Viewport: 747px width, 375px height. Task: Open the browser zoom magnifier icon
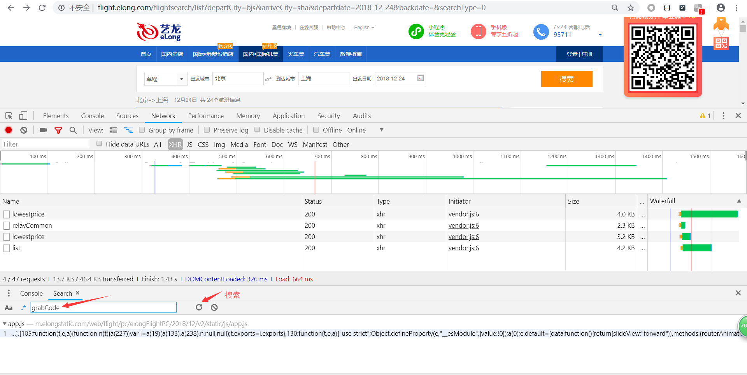[x=615, y=8]
